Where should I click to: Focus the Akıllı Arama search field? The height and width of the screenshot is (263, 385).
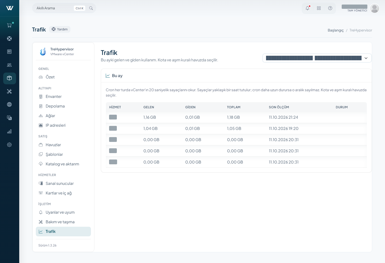click(x=55, y=8)
